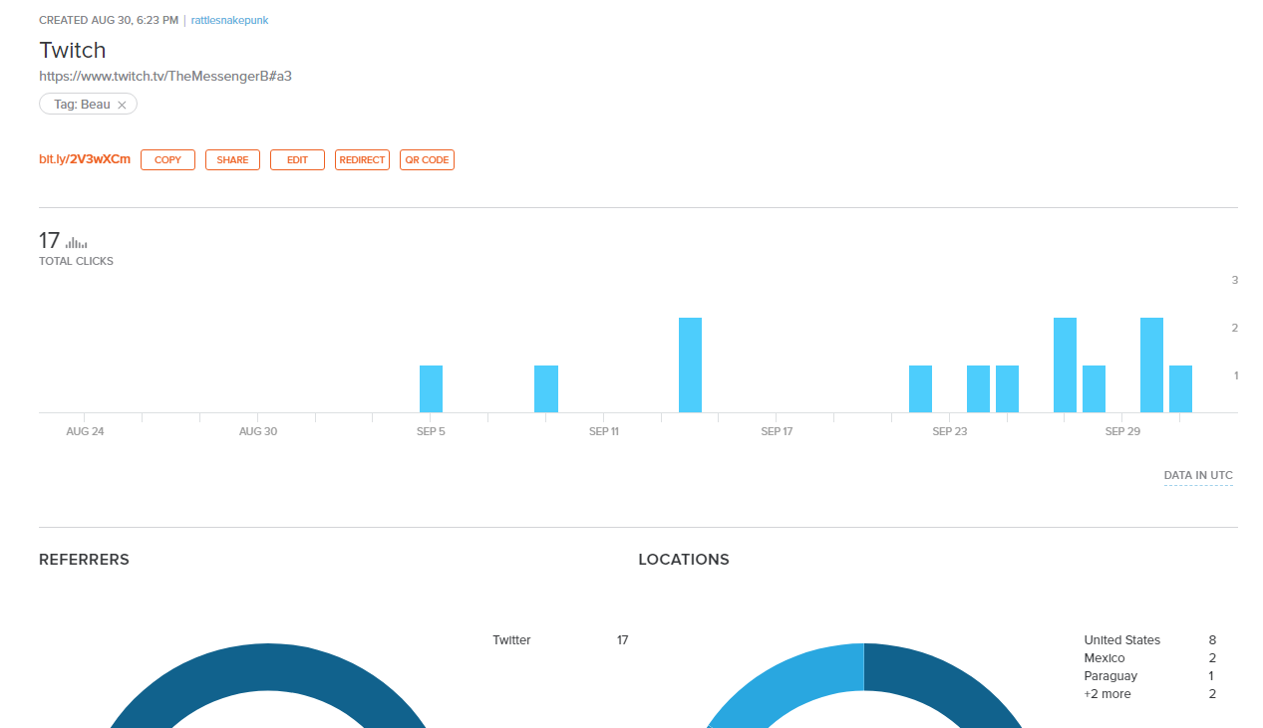The height and width of the screenshot is (728, 1263).
Task: Click the EDIT button
Action: click(x=297, y=159)
